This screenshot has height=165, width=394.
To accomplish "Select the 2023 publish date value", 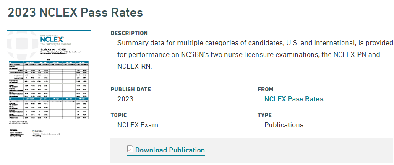I will pos(125,99).
